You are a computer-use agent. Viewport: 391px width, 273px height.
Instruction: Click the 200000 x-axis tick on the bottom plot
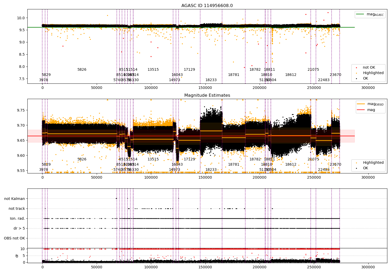tap(259, 267)
